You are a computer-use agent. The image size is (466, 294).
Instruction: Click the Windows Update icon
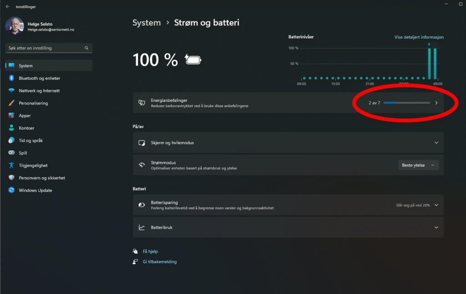[11, 190]
